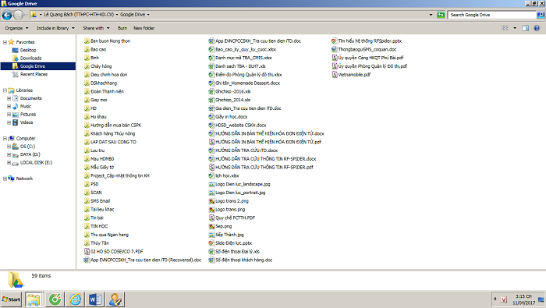Show hidden tray icons arrow

click(x=495, y=299)
